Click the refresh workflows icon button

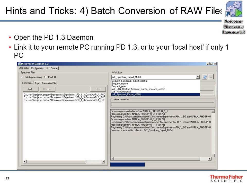coord(205,77)
